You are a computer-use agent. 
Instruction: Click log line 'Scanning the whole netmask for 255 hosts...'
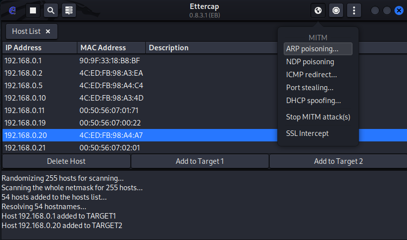(72, 188)
